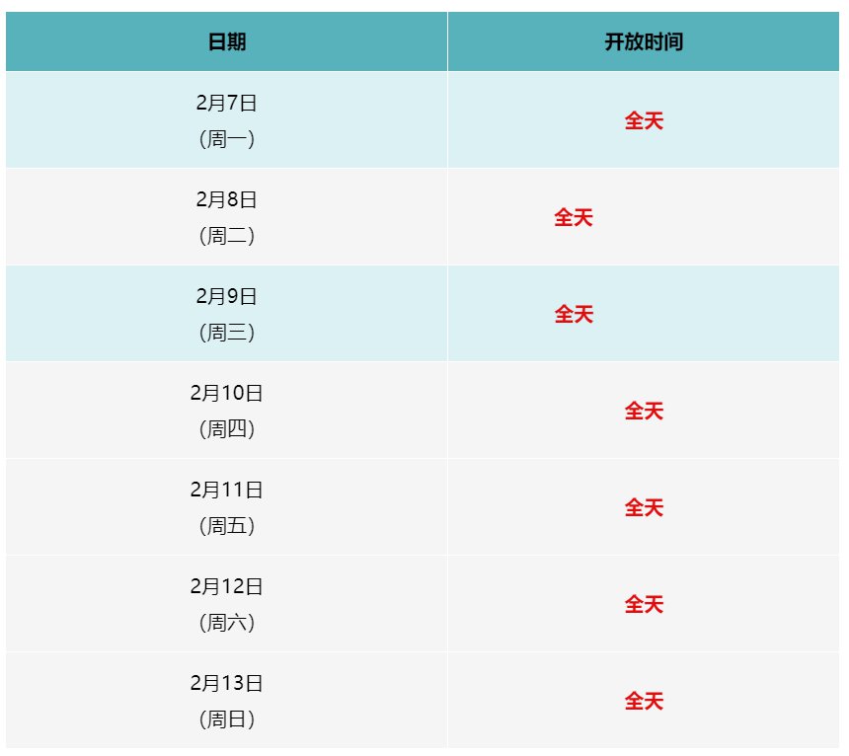This screenshot has width=849, height=756.
Task: Select the 2月9日 date text
Action: tap(227, 296)
